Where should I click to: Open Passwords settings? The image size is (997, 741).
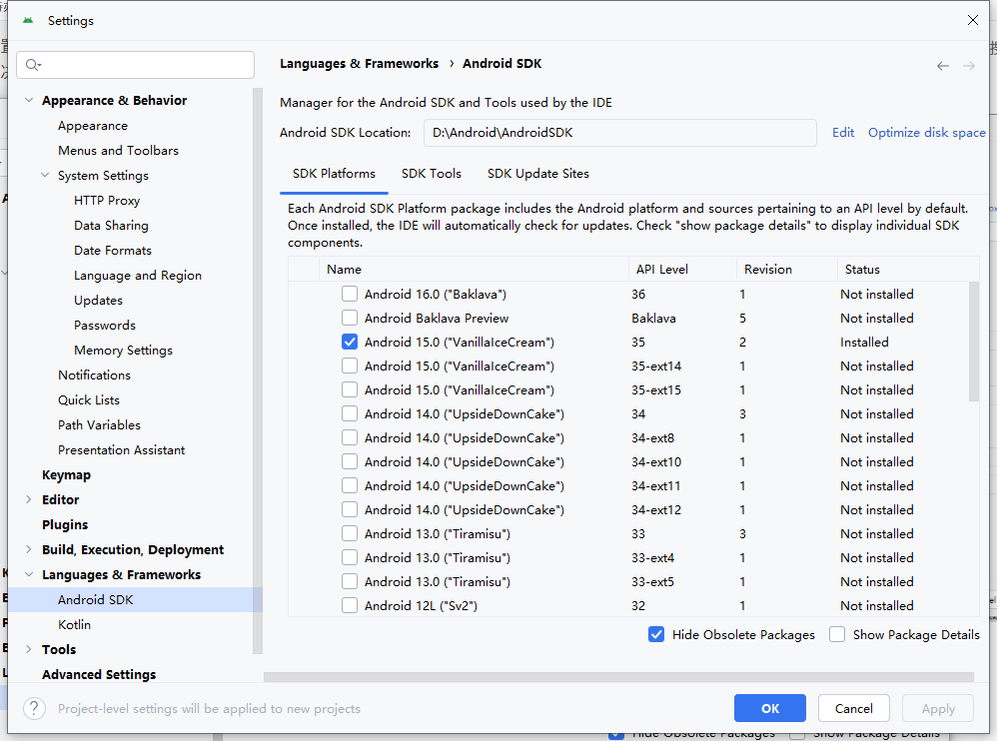pyautogui.click(x=105, y=325)
